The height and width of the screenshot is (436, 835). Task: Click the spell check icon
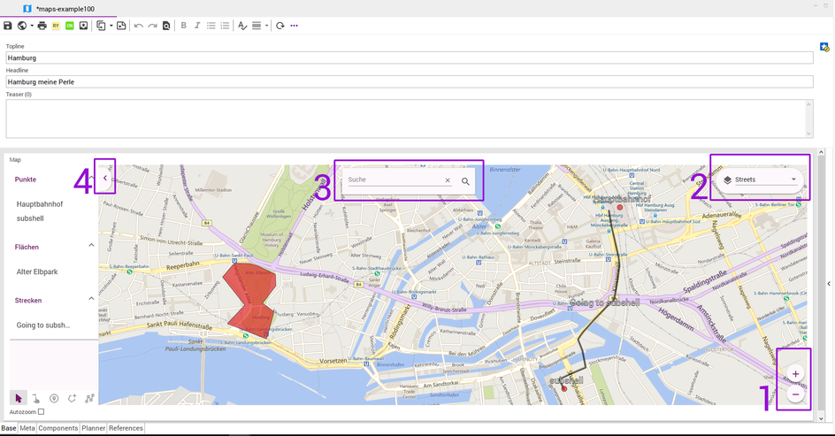[242, 26]
